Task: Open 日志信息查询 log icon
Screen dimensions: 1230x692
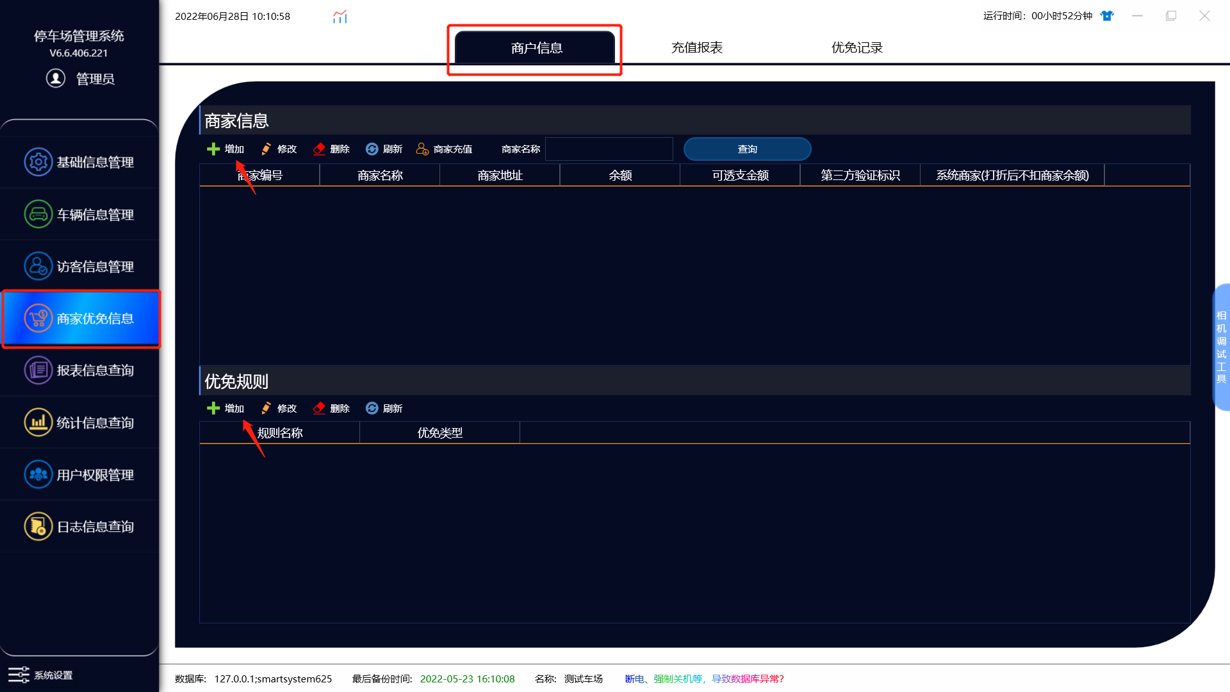Action: [x=38, y=527]
